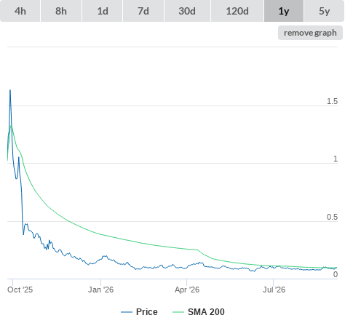Click the blue Price legend line marker
345x331 pixels.
pos(127,312)
